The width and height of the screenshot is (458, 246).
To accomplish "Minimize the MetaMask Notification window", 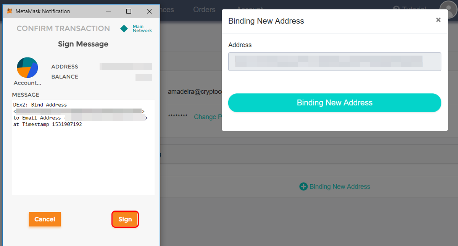I will point(108,11).
